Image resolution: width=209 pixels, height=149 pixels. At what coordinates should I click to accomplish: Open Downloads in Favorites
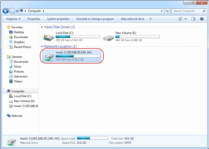pos(21,37)
